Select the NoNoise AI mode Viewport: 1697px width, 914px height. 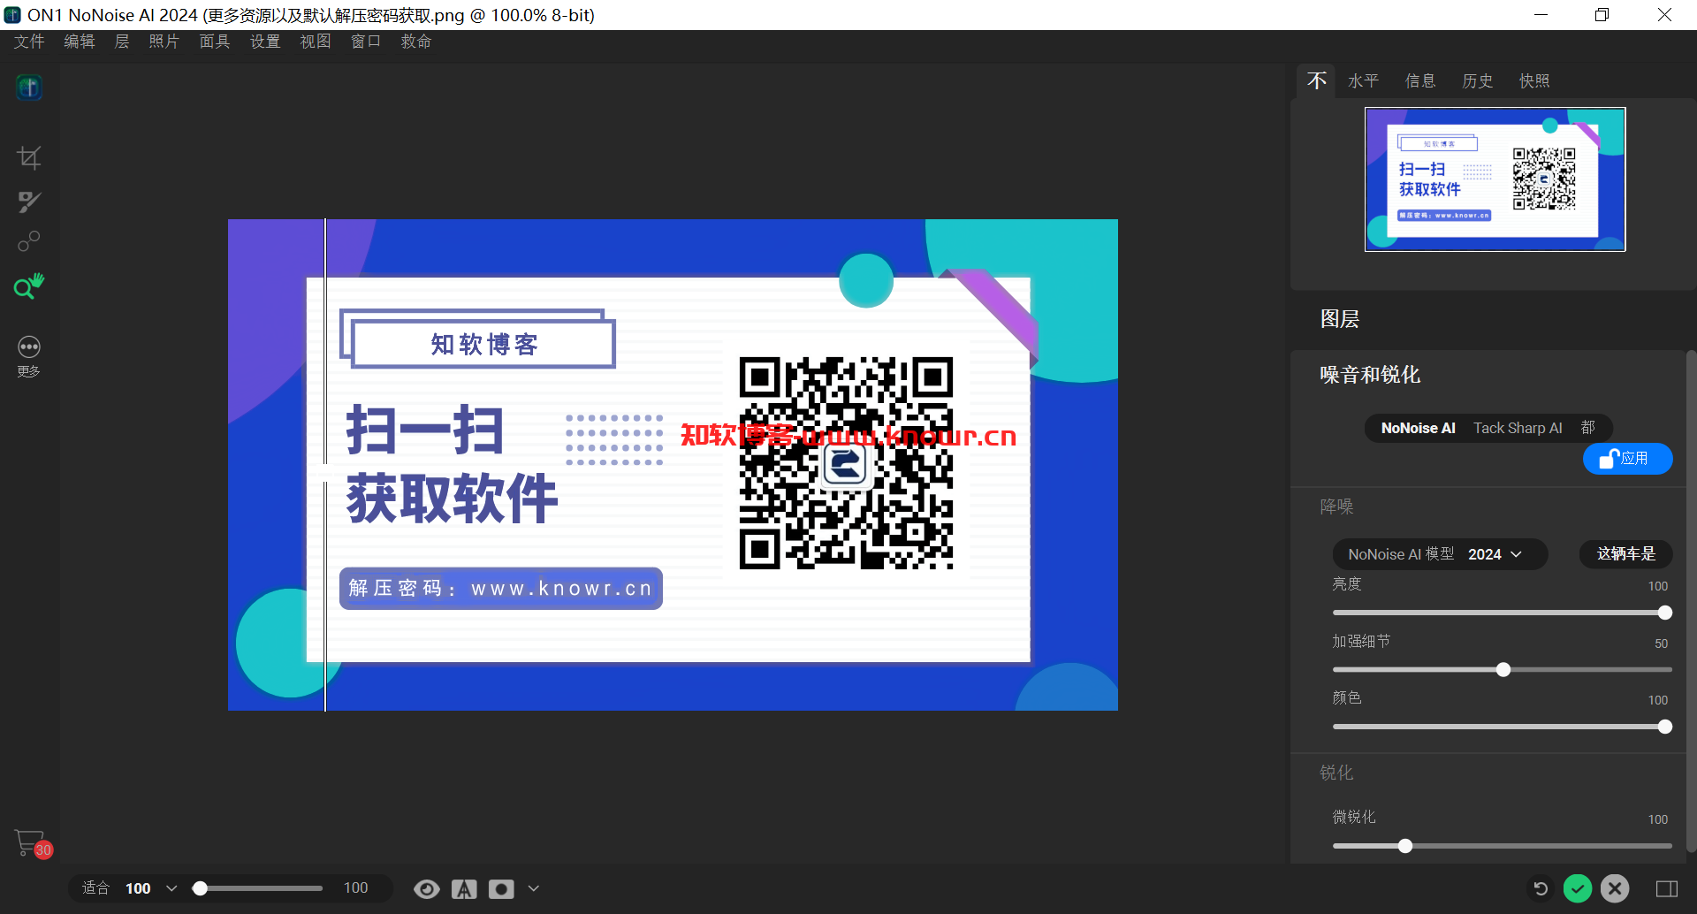1418,428
